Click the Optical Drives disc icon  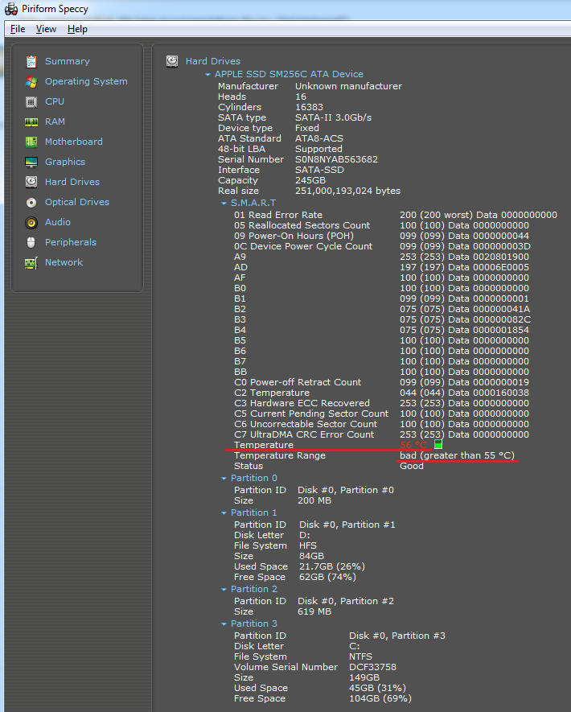(x=31, y=203)
